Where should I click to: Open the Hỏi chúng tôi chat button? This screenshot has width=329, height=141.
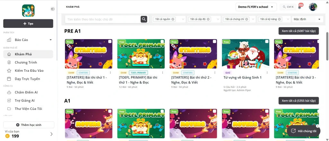304,131
